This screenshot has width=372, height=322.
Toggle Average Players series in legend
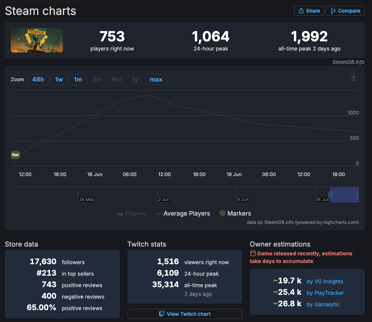[183, 214]
